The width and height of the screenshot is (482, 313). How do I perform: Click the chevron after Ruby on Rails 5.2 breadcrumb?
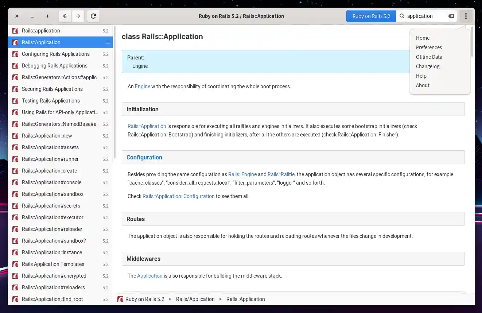point(170,299)
